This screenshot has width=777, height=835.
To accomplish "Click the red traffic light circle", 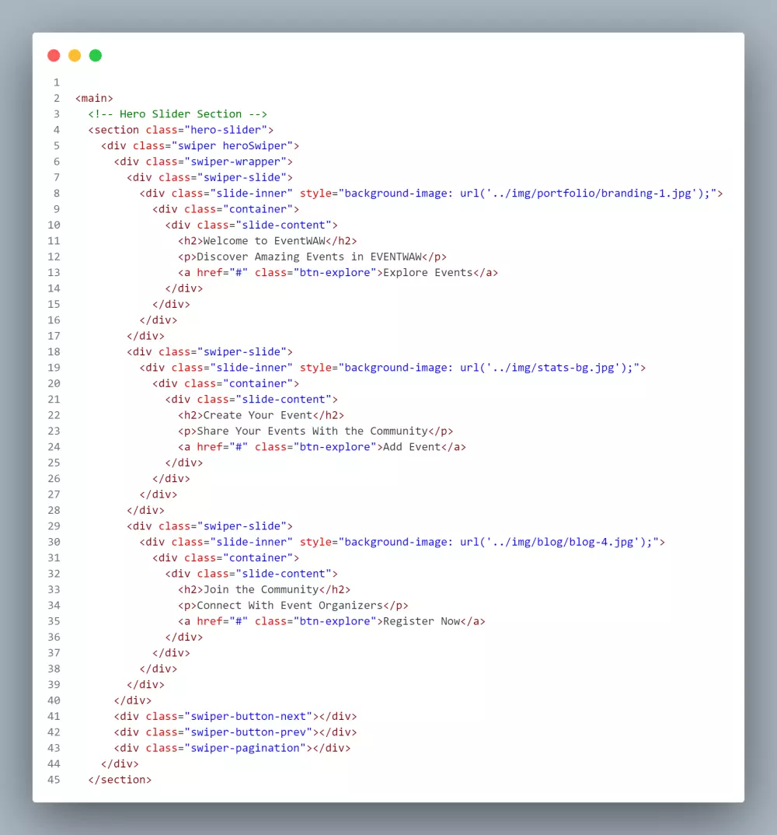I will pyautogui.click(x=54, y=55).
